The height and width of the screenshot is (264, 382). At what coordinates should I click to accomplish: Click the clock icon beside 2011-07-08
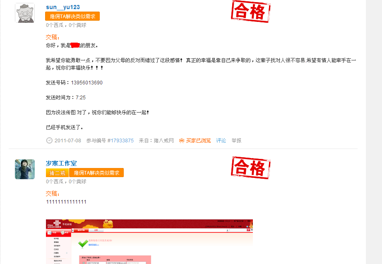[49, 141]
